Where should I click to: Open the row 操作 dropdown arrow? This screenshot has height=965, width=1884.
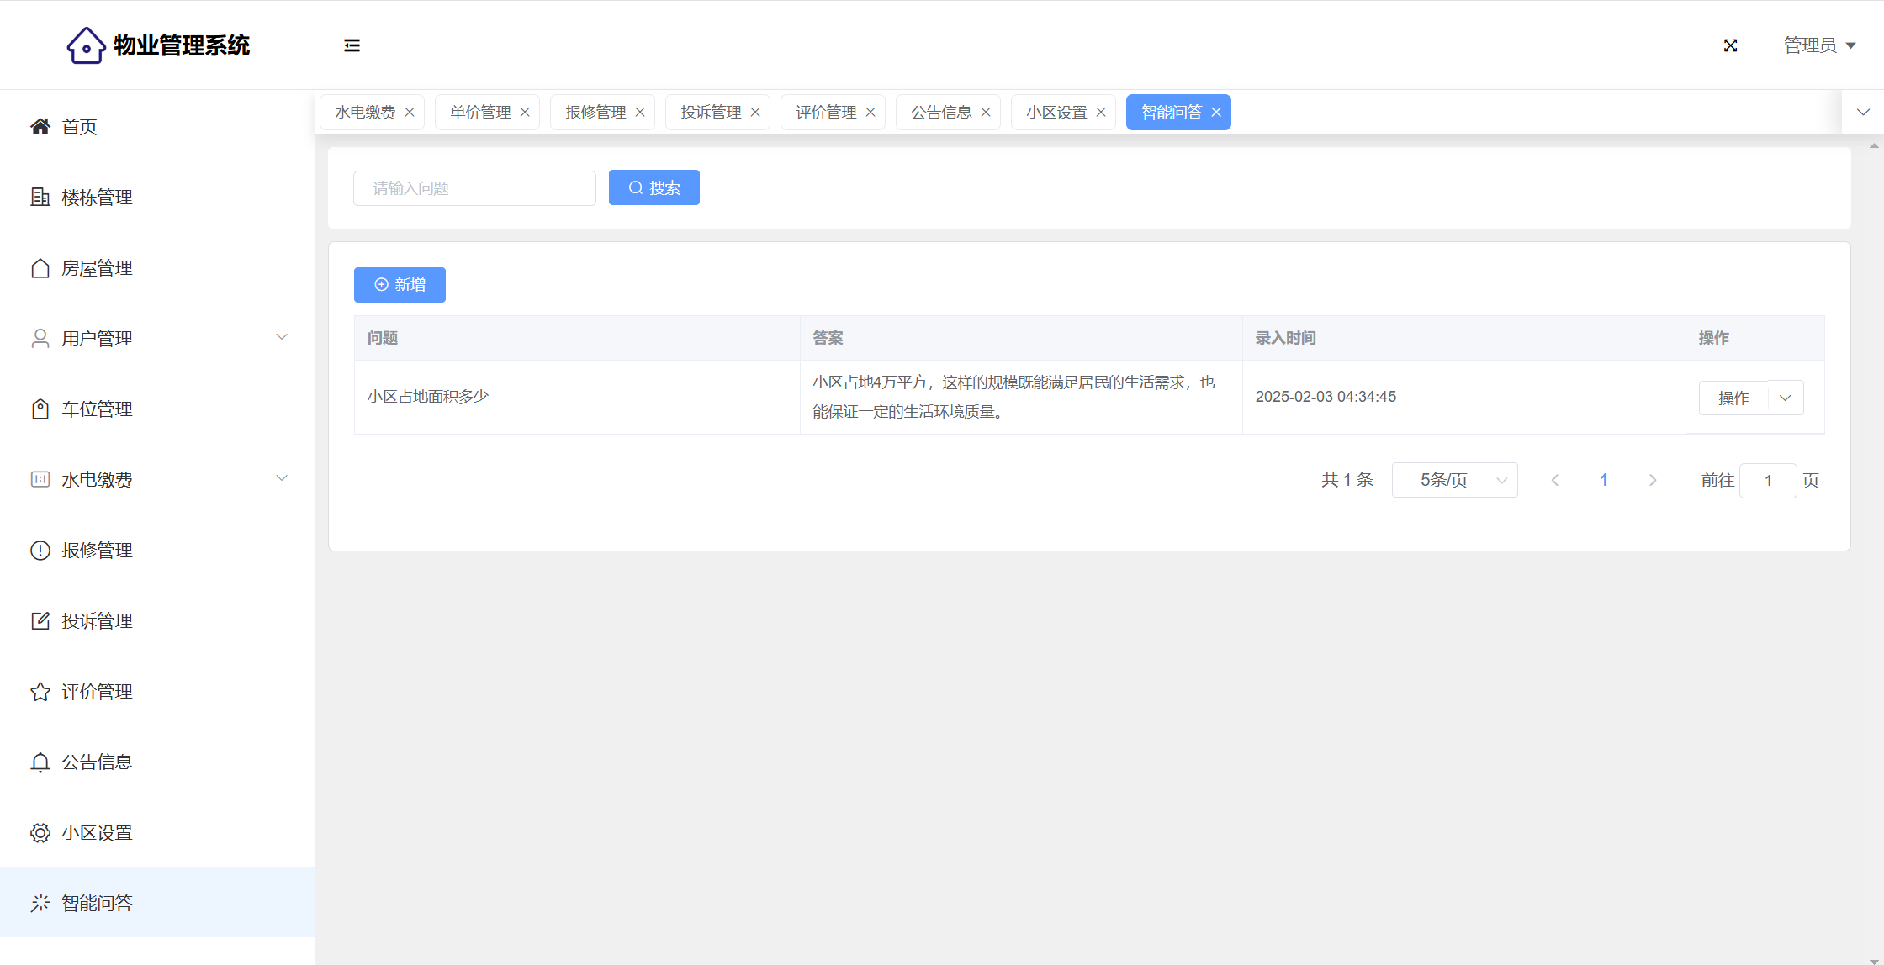coord(1785,398)
